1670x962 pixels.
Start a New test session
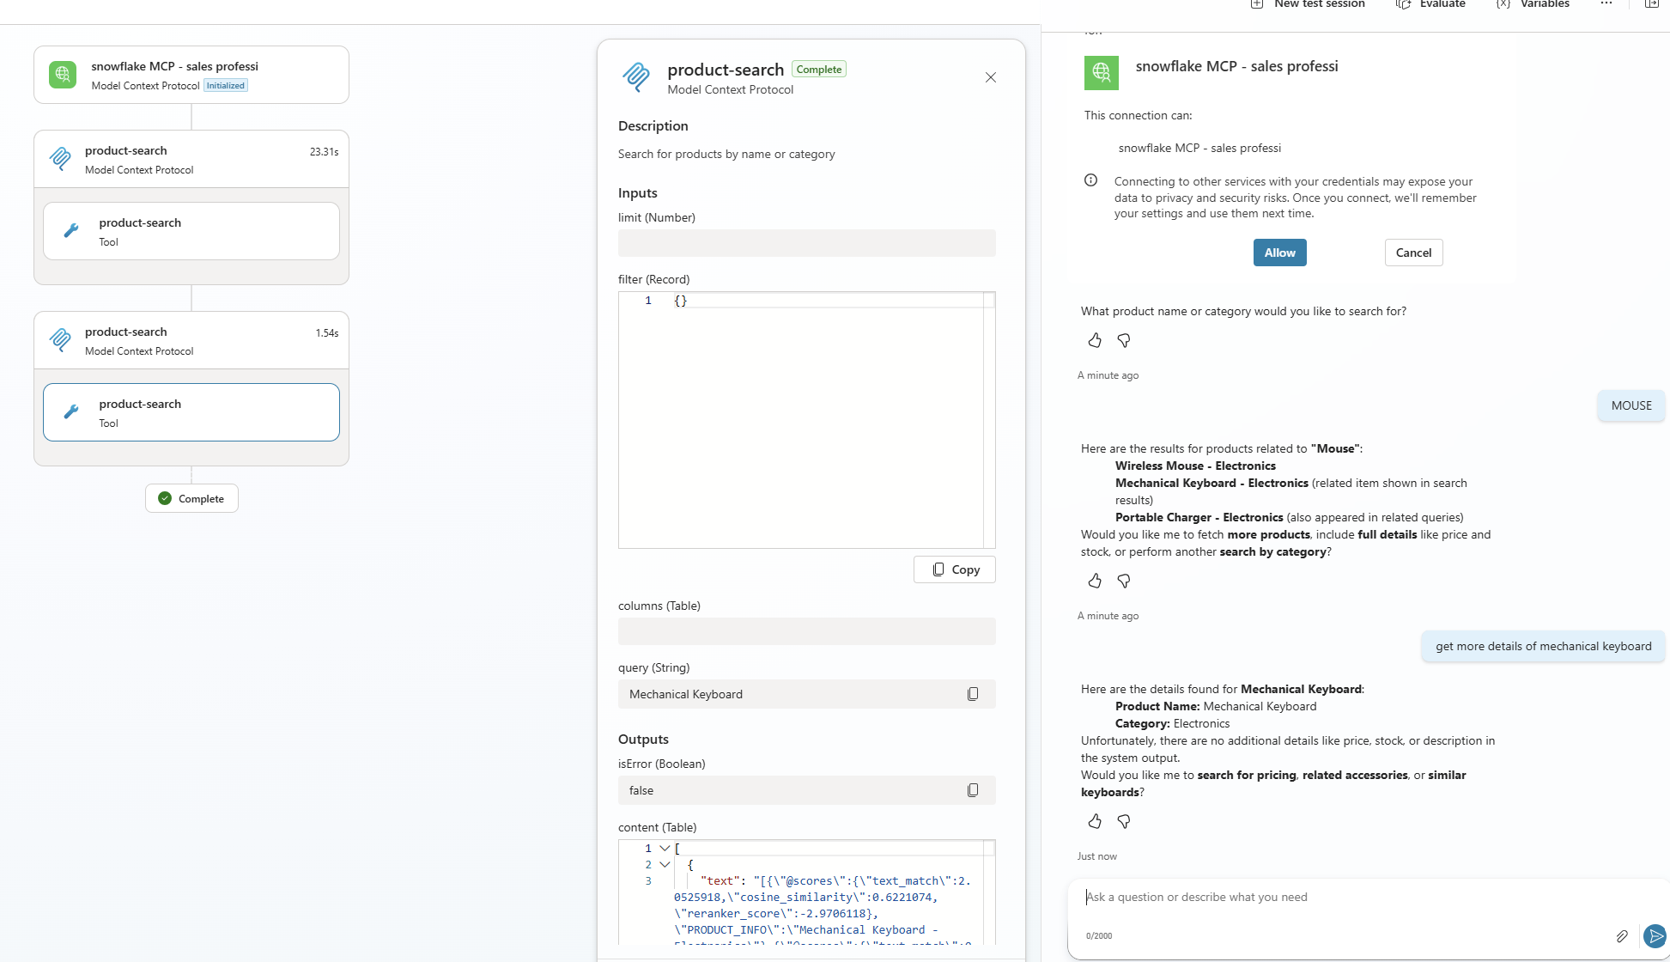coord(1308,4)
